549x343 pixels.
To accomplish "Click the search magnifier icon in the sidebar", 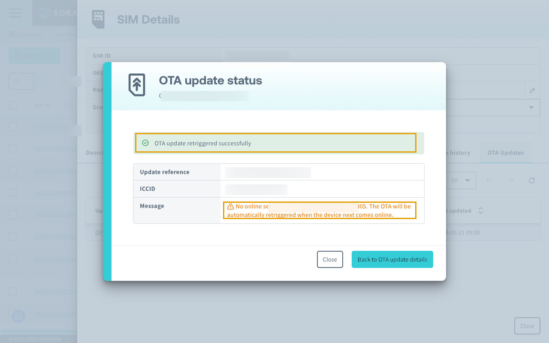I will click(17, 81).
